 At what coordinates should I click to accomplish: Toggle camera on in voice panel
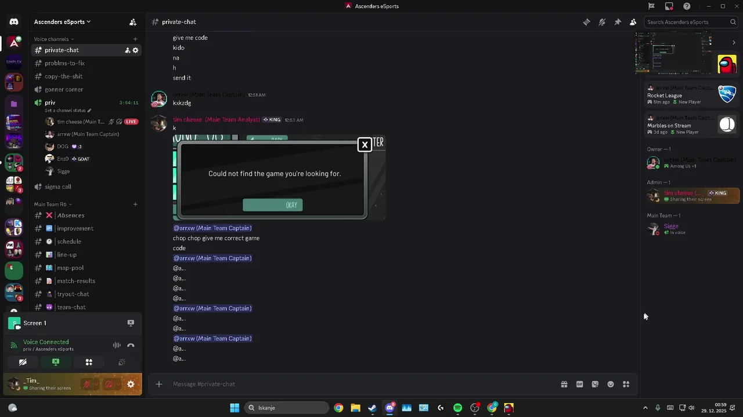point(23,362)
